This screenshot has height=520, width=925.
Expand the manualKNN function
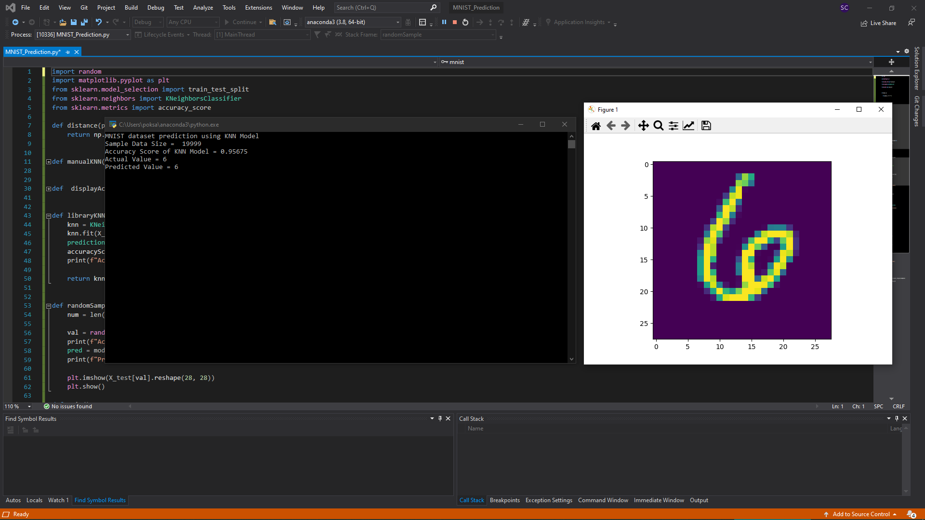click(49, 162)
